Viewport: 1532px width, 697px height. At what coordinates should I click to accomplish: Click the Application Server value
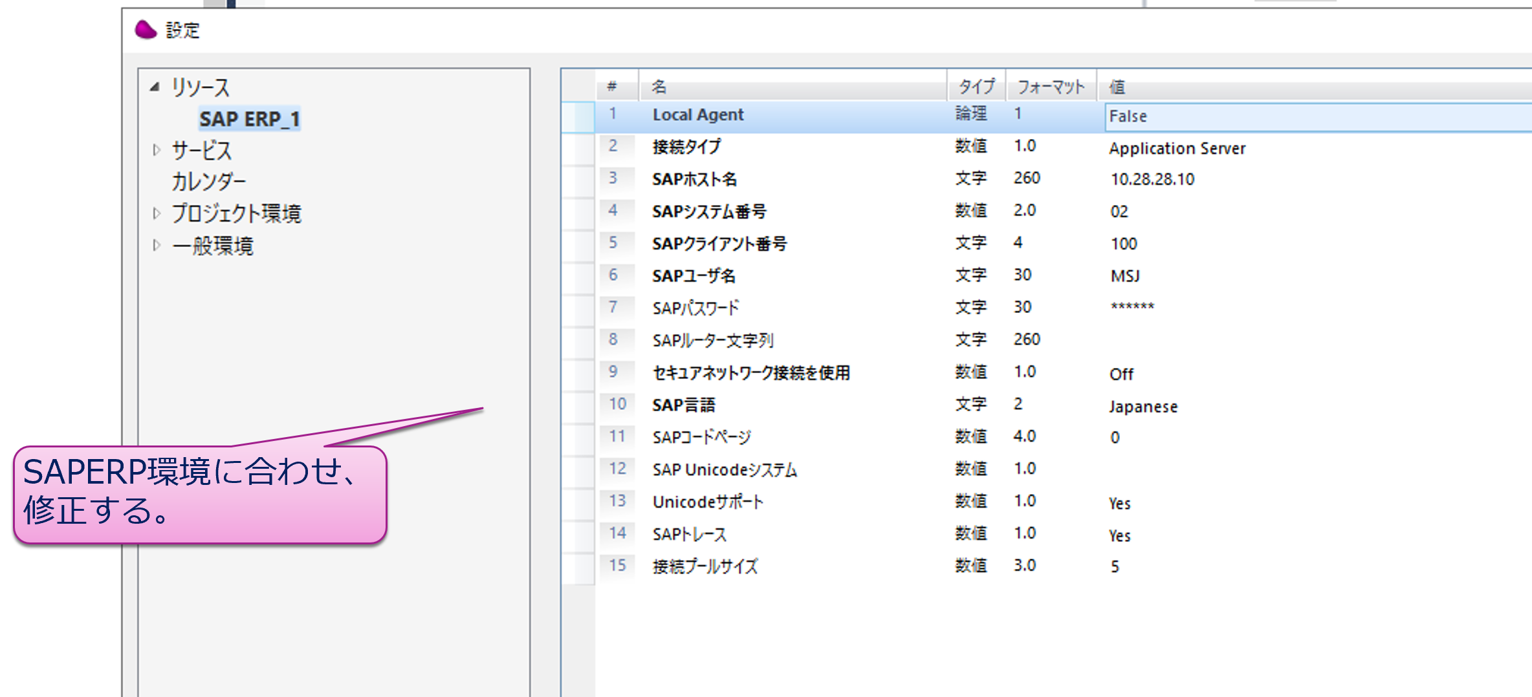pyautogui.click(x=1177, y=148)
